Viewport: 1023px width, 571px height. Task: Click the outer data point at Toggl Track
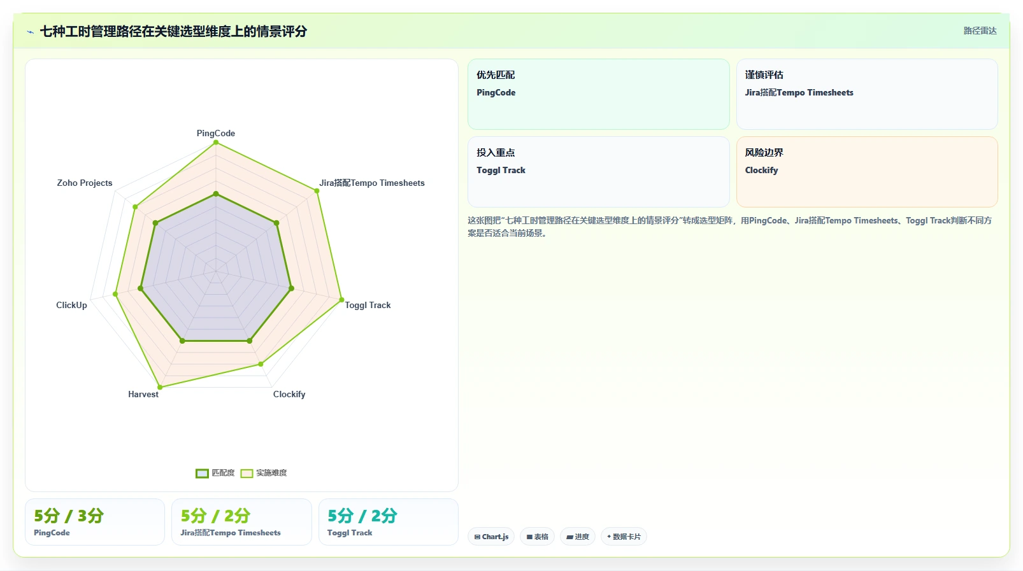point(341,300)
